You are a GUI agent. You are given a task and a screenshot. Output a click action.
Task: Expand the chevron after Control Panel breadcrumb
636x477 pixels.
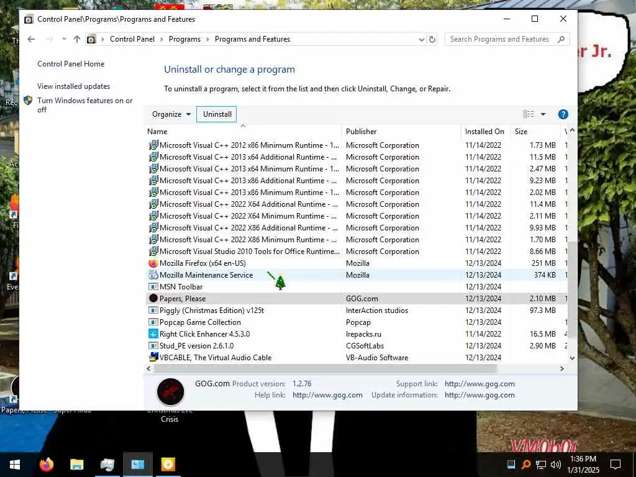pos(161,39)
